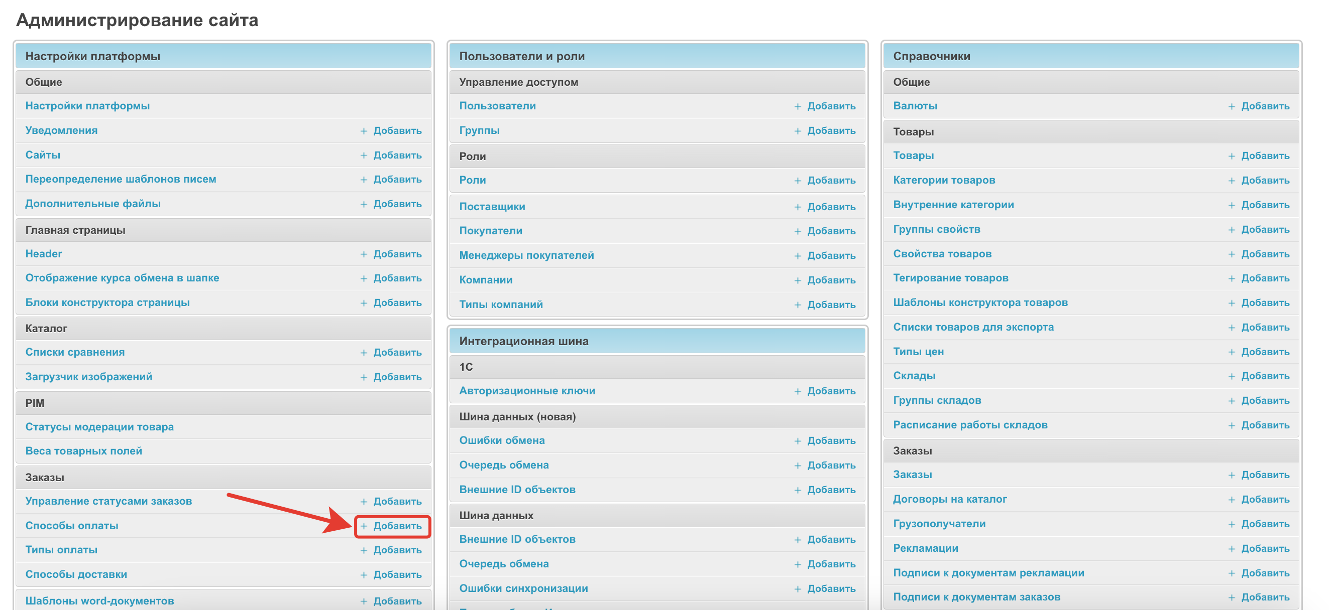Open Менеджеры покупателей page
The height and width of the screenshot is (610, 1329).
click(x=526, y=255)
